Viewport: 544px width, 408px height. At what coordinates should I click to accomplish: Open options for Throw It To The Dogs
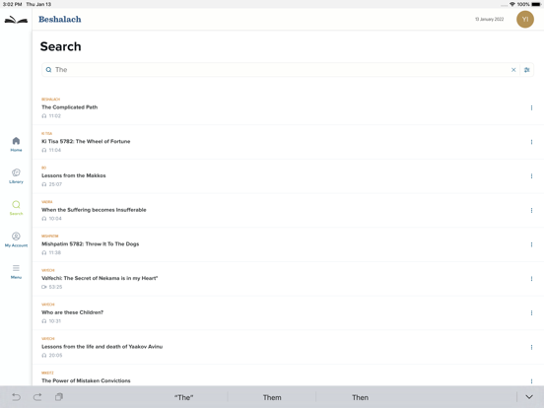[x=531, y=244]
